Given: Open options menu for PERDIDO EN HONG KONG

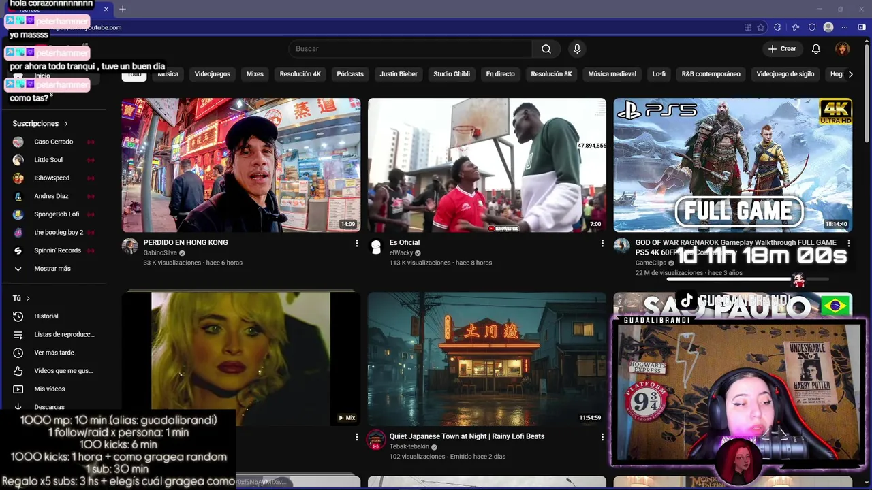Looking at the screenshot, I should 356,243.
